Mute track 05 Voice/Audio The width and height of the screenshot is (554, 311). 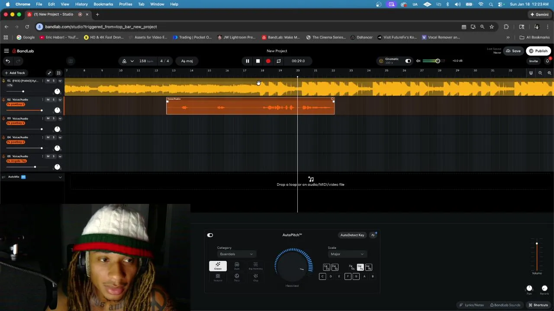pos(48,156)
